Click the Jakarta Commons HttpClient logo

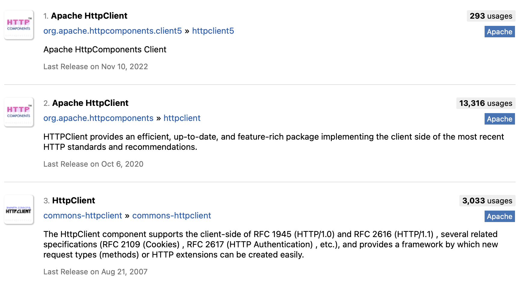pos(19,210)
